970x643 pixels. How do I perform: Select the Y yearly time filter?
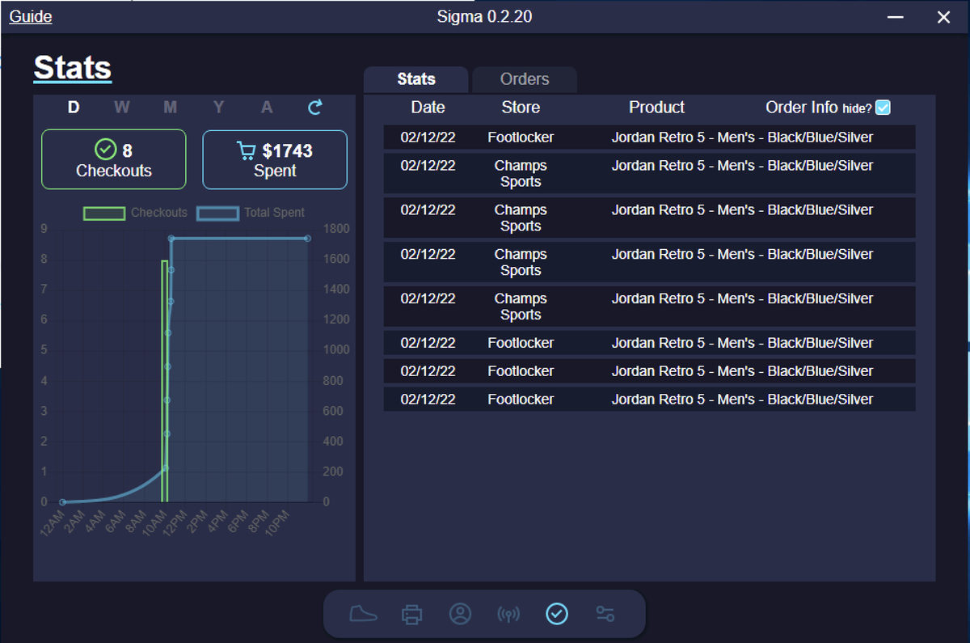[218, 107]
